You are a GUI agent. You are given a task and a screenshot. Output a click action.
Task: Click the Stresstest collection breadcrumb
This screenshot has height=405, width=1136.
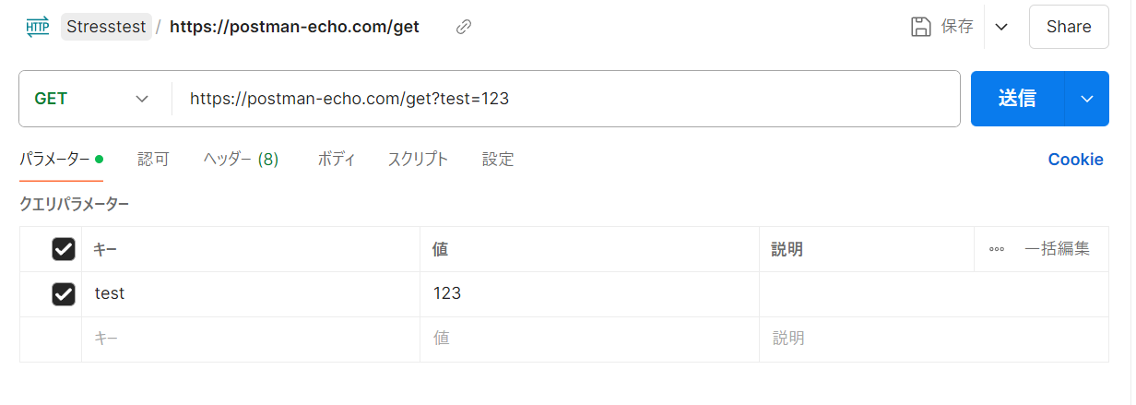point(106,27)
